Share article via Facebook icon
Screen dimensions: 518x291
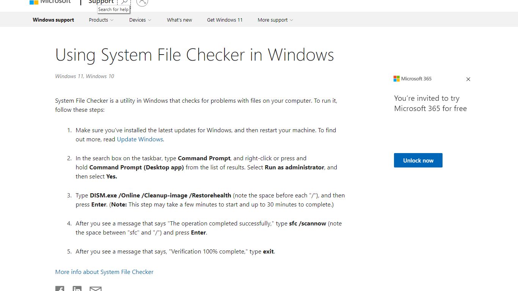pos(60,289)
